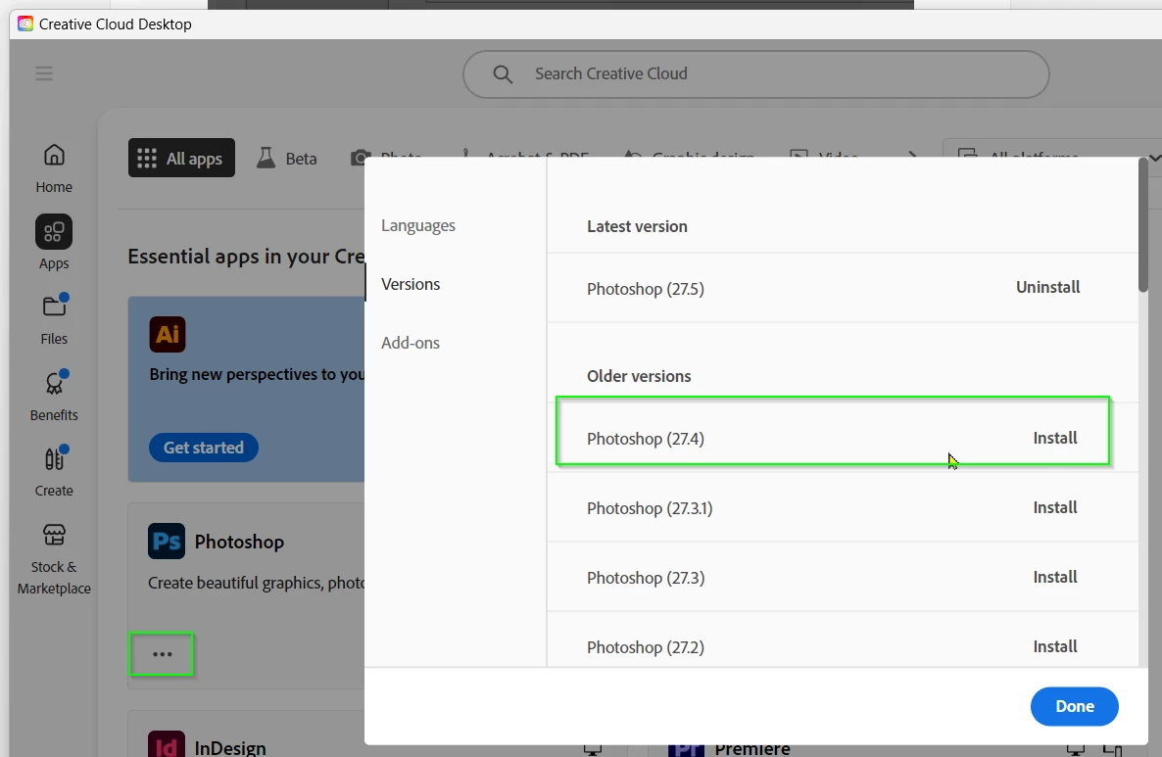1162x757 pixels.
Task: Click the Photoshop (27.3.1) version label
Action: coord(650,508)
